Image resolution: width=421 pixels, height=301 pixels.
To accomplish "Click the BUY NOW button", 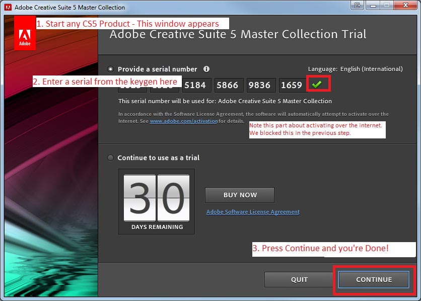I will click(x=240, y=195).
